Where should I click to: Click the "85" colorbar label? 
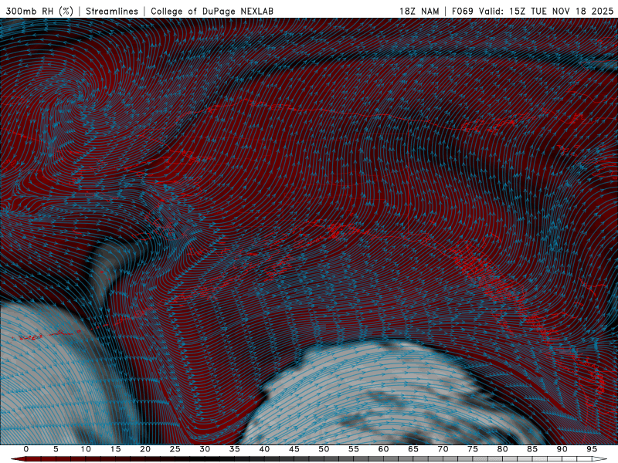[532, 449]
